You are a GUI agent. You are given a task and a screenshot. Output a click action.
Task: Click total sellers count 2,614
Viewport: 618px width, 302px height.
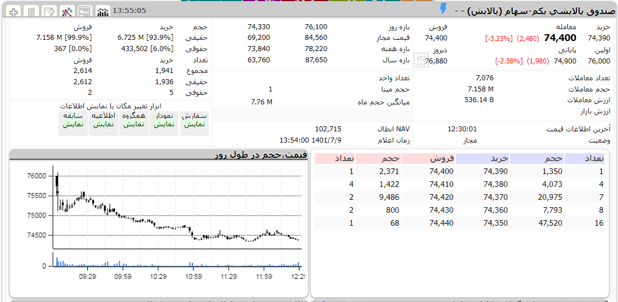point(83,71)
